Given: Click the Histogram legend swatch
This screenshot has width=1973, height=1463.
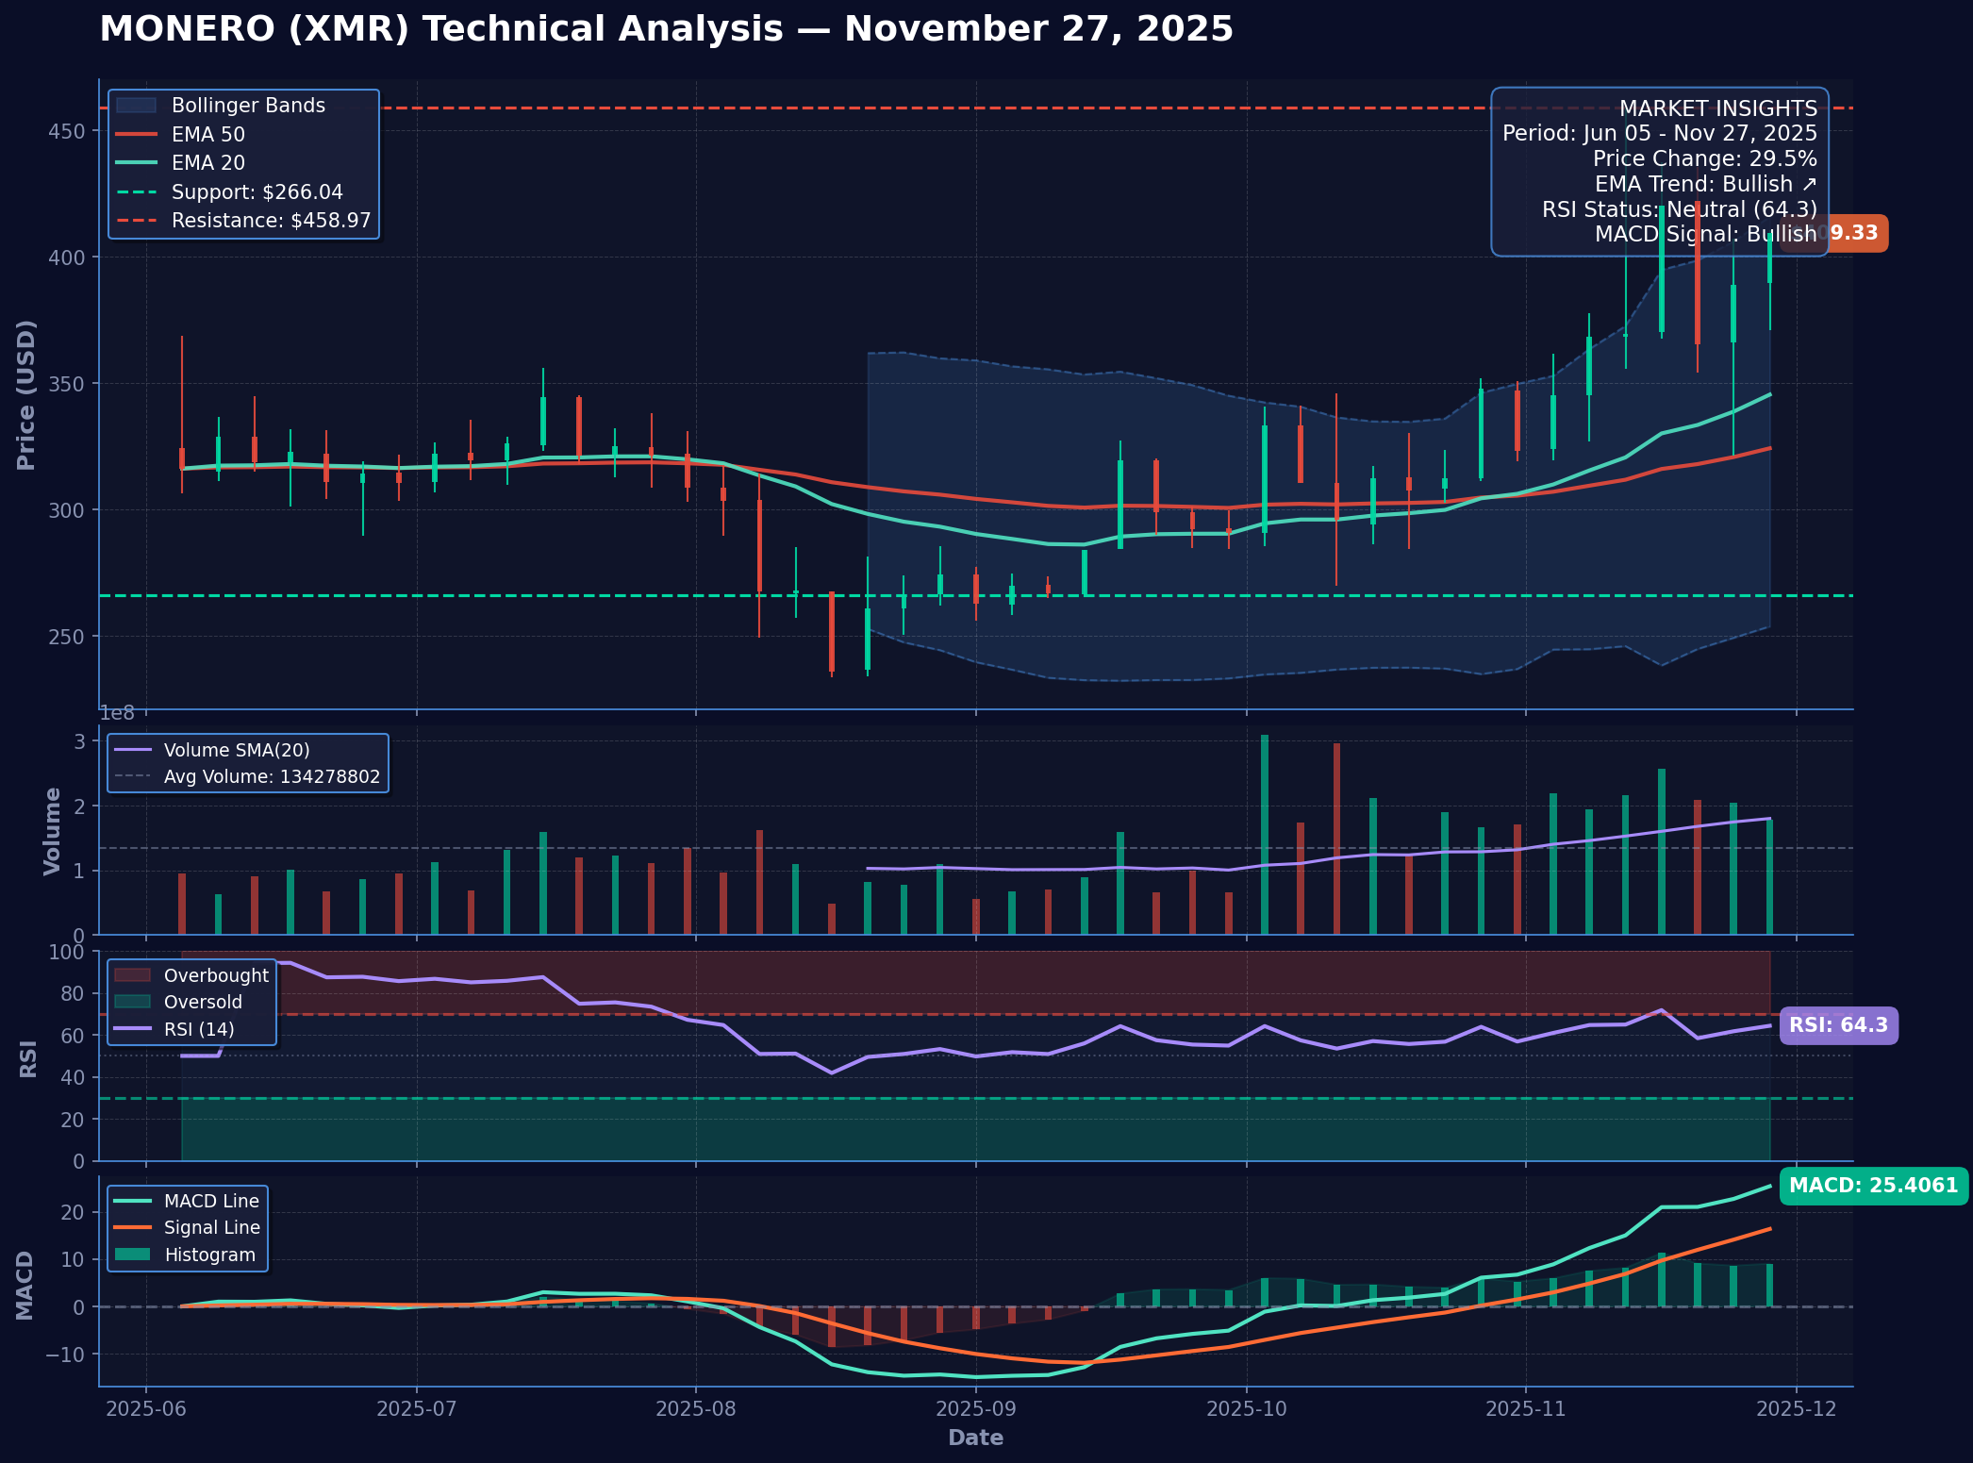Looking at the screenshot, I should pyautogui.click(x=133, y=1255).
